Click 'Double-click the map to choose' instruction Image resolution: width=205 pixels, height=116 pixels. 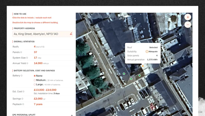(35, 22)
